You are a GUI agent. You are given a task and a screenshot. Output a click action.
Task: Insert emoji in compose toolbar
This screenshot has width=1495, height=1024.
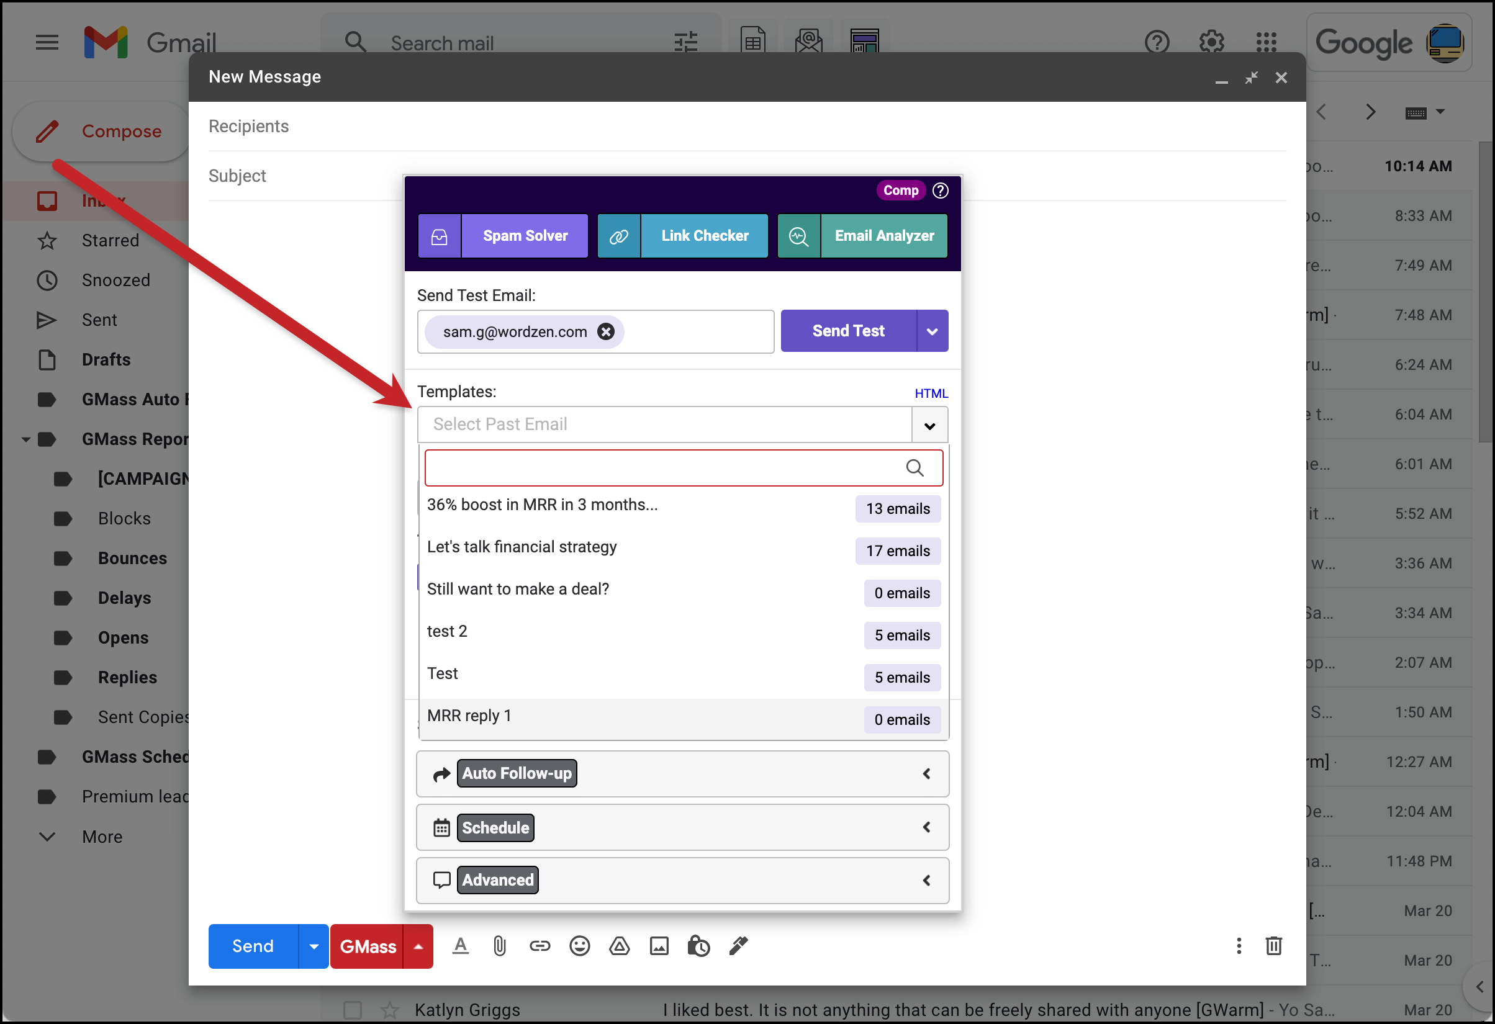[580, 946]
